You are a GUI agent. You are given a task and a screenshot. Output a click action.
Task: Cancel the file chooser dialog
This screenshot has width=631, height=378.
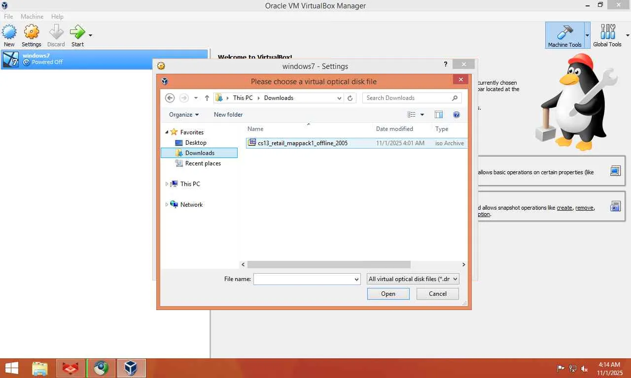pyautogui.click(x=437, y=294)
